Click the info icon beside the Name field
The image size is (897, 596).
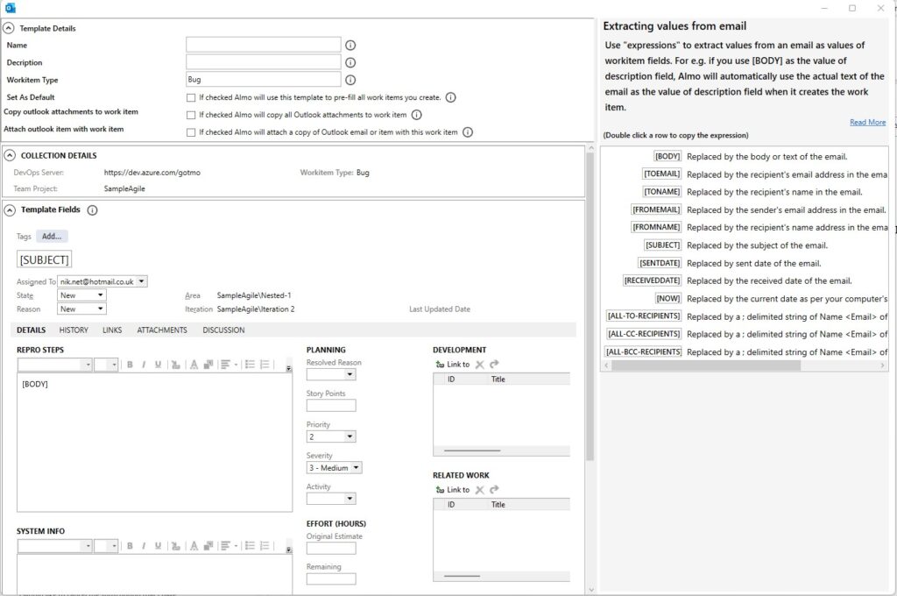350,45
